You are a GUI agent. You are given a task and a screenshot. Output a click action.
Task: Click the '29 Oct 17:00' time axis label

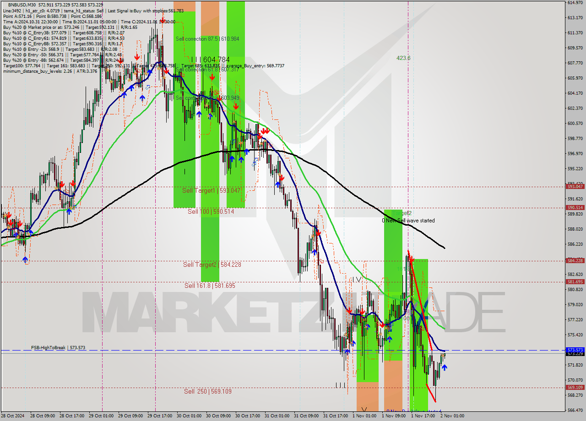coord(159,416)
